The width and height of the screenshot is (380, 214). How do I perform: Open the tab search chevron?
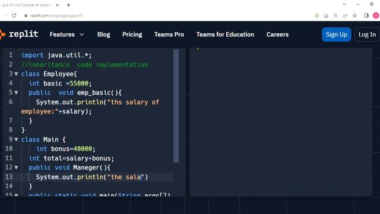coord(344,4)
